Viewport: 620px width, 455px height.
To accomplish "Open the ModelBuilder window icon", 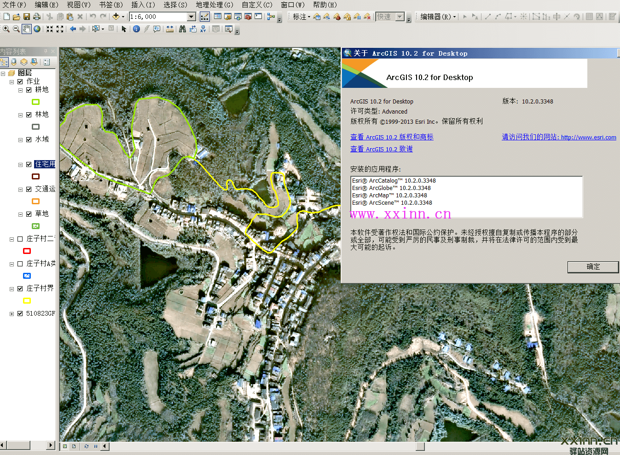I will click(x=271, y=17).
